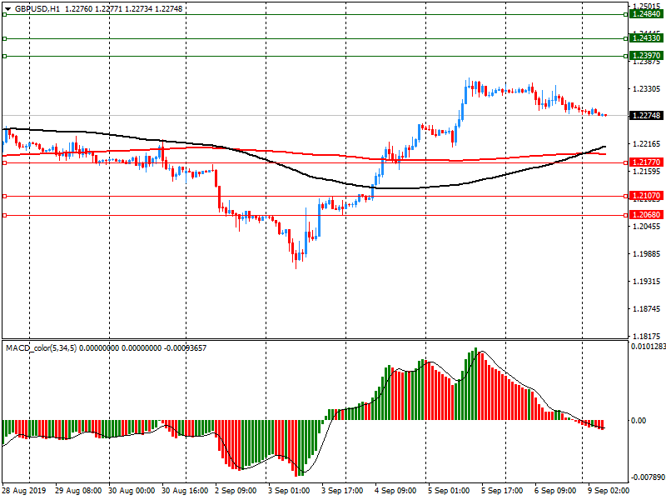Select the red 1.21070 support level label
This screenshot has height=500, width=666.
(x=646, y=196)
